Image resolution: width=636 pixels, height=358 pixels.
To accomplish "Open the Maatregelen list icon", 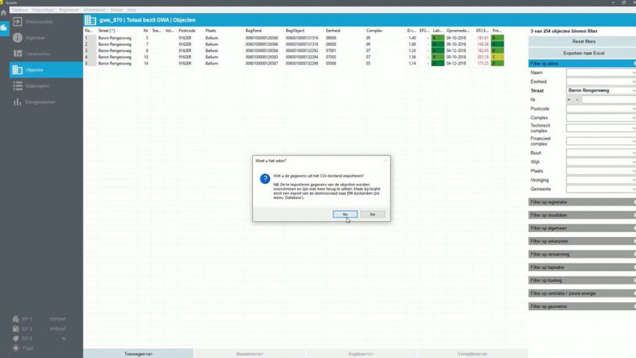I will pyautogui.click(x=17, y=86).
